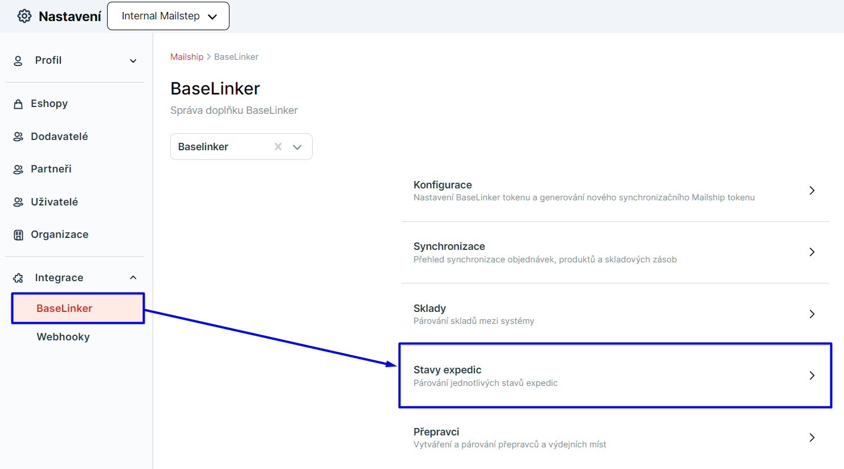Screen dimensions: 844x469
Task: Click the settings gear icon beside Nastavení
Action: click(x=24, y=16)
